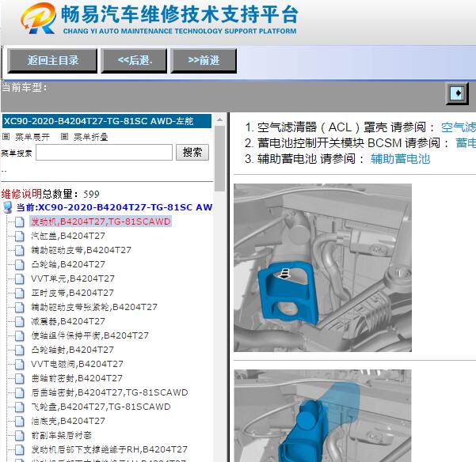The width and height of the screenshot is (476, 462).
Task: Open 曲轴前密封,B4204T27 tree item
Action: [77, 378]
